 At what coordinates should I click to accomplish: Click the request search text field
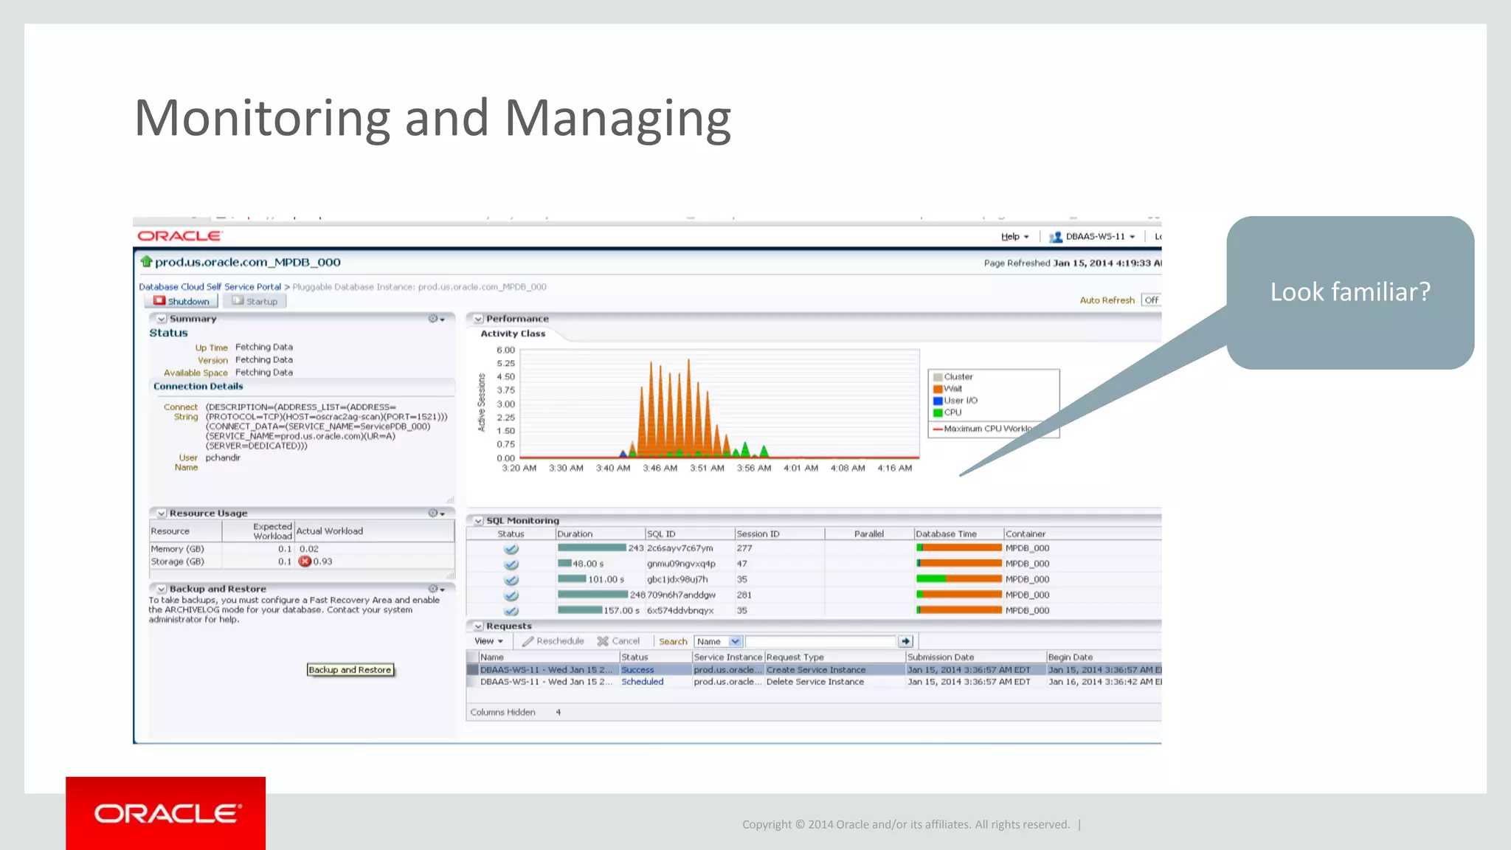click(x=820, y=641)
